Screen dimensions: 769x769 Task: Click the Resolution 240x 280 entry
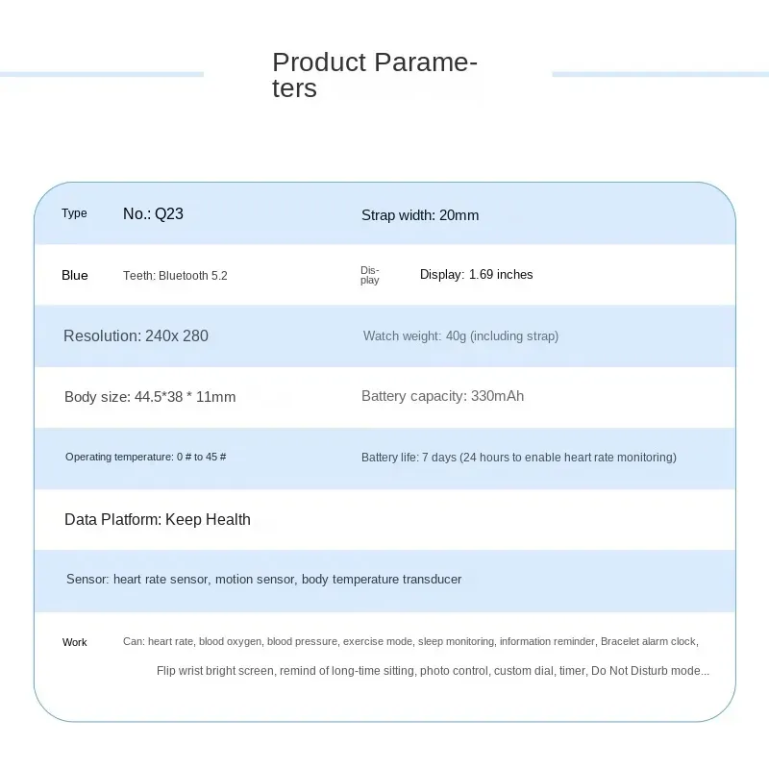(x=136, y=335)
